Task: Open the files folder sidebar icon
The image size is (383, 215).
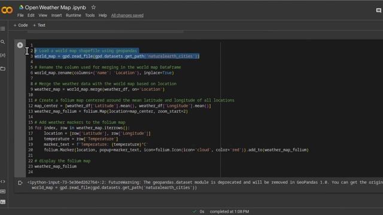Action: [x=3, y=69]
